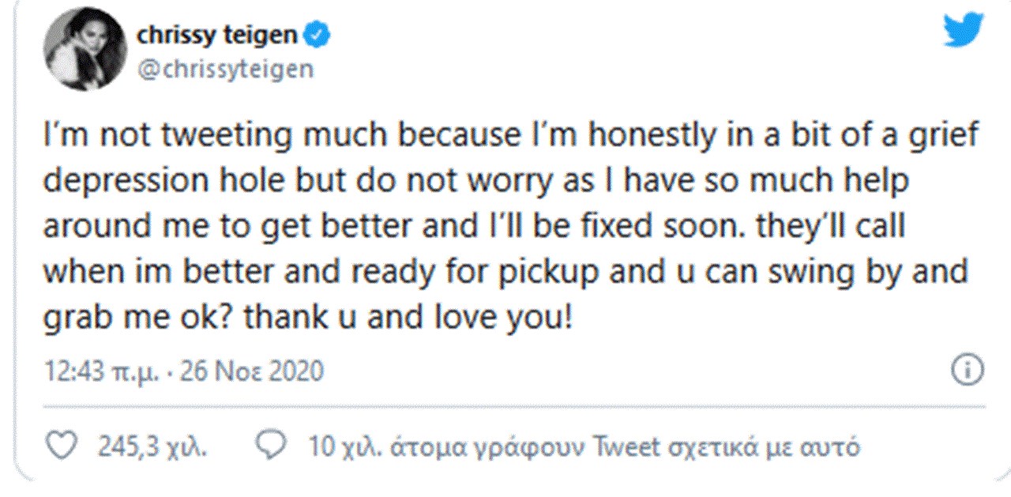Click the tweet line starting "I'm not tweeting much"
Viewport: 1011px width, 497px height.
[510, 137]
